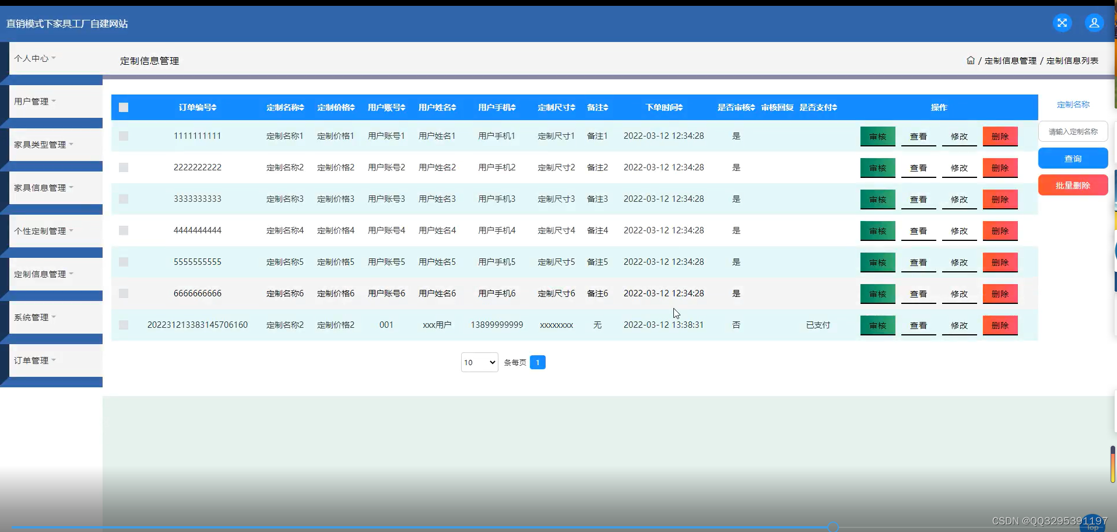1117x532 pixels.
Task: Check the row for order 6666666666
Action: pos(124,293)
